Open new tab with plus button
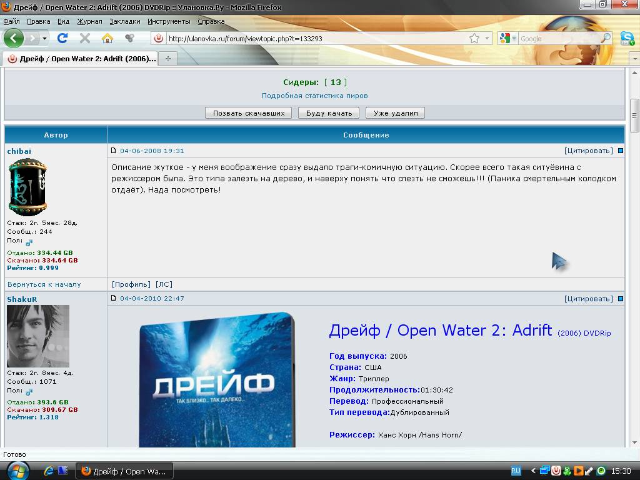 tap(167, 58)
